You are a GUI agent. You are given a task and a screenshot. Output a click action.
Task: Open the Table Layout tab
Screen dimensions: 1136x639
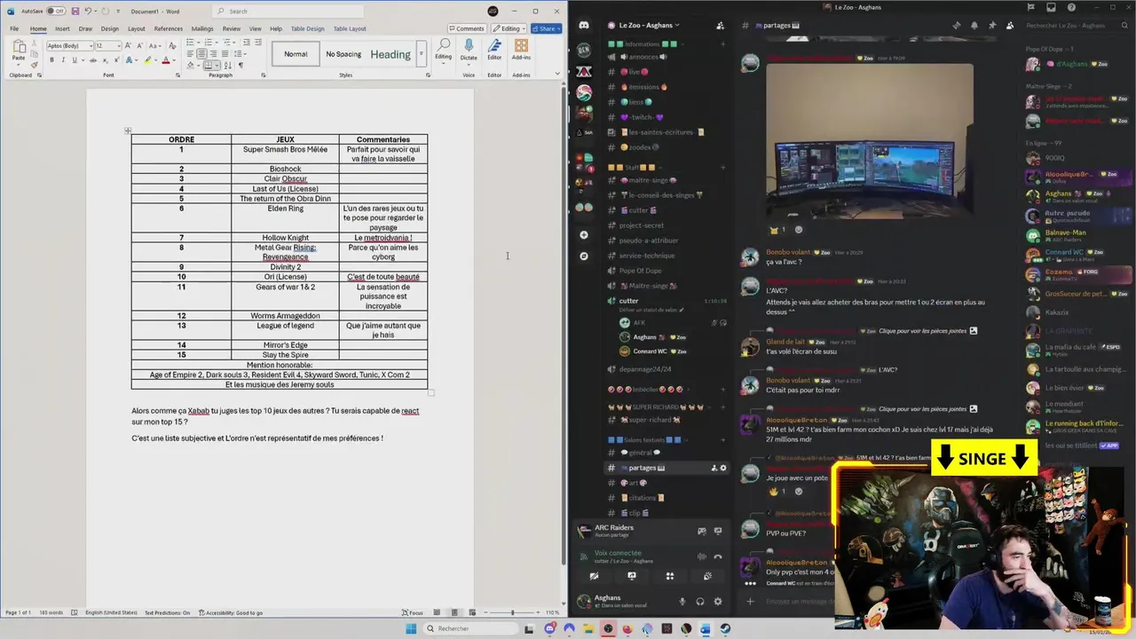(x=350, y=28)
